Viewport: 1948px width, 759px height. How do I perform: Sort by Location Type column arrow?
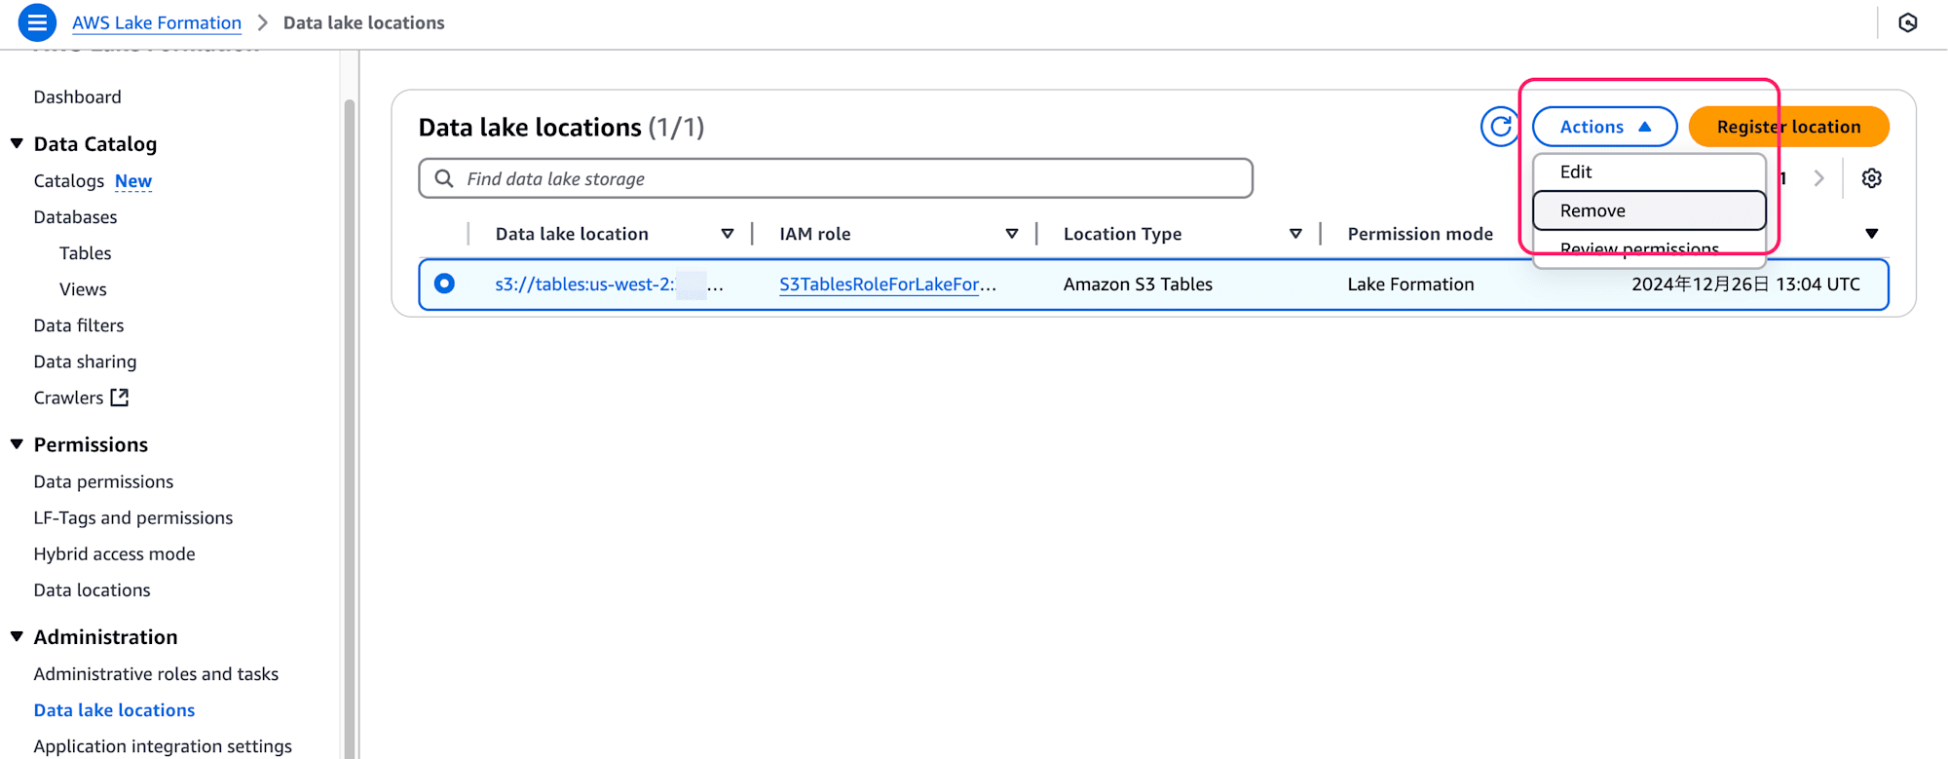[x=1295, y=234]
